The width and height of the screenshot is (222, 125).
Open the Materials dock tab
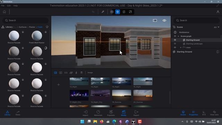(x=98, y=113)
